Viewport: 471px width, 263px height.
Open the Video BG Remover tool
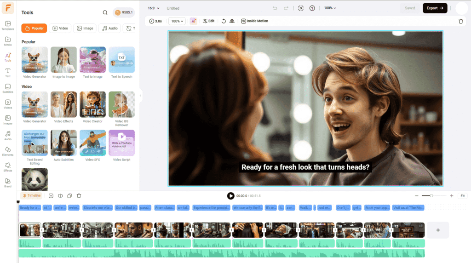[x=121, y=109]
